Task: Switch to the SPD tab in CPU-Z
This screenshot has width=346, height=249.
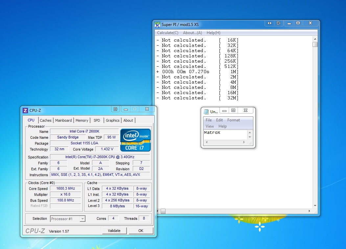Action: 97,120
